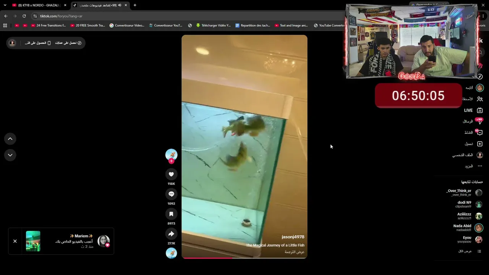Follow the creator via the red plus badge
489x275 pixels.
[x=171, y=161]
